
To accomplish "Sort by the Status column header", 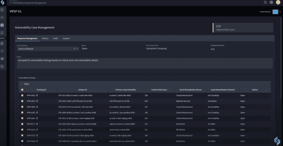I will click(x=255, y=90).
